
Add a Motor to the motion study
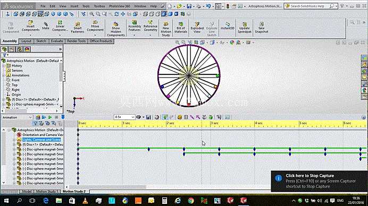180,117
